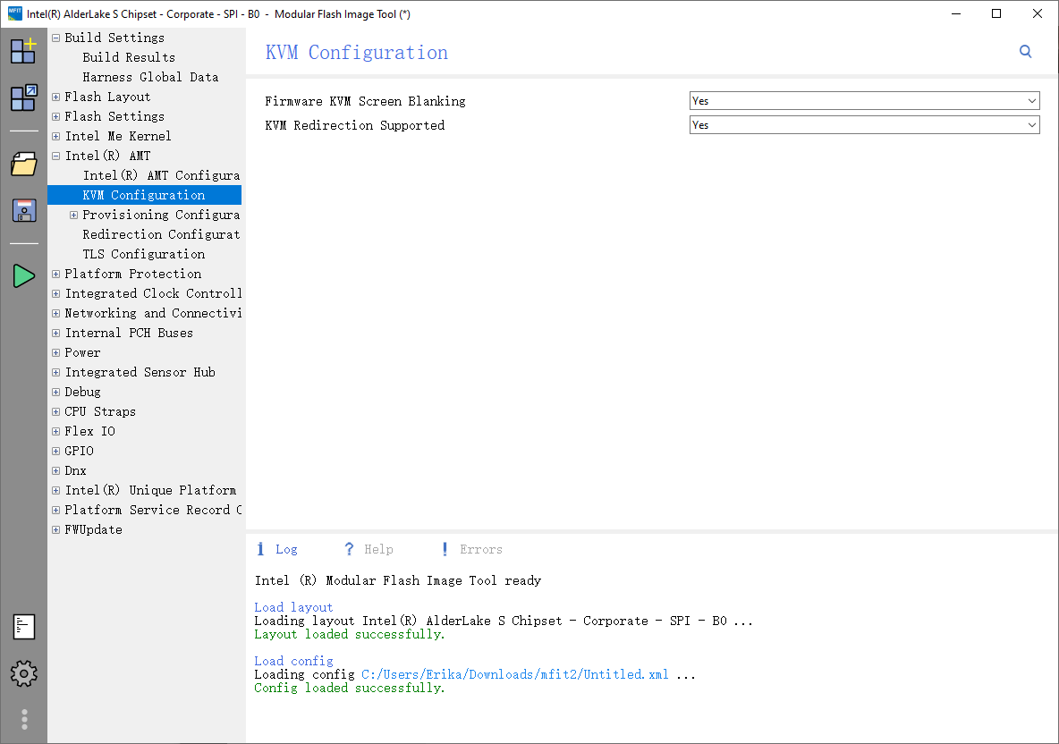
Task: Open the three-dot overflow menu
Action: point(22,719)
